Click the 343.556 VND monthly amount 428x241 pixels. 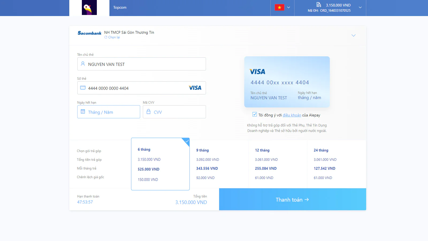coord(207,168)
